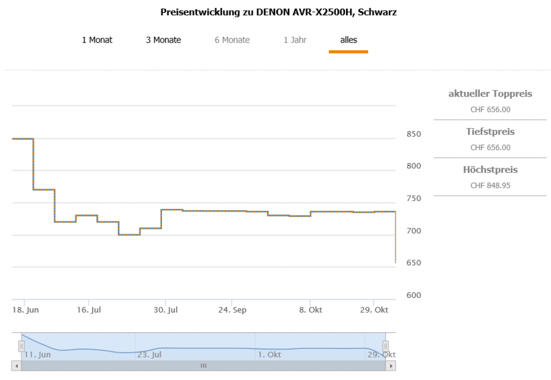Viewport: 551px width, 380px height.
Task: Grab the right range handle of the navigator
Action: (x=385, y=346)
